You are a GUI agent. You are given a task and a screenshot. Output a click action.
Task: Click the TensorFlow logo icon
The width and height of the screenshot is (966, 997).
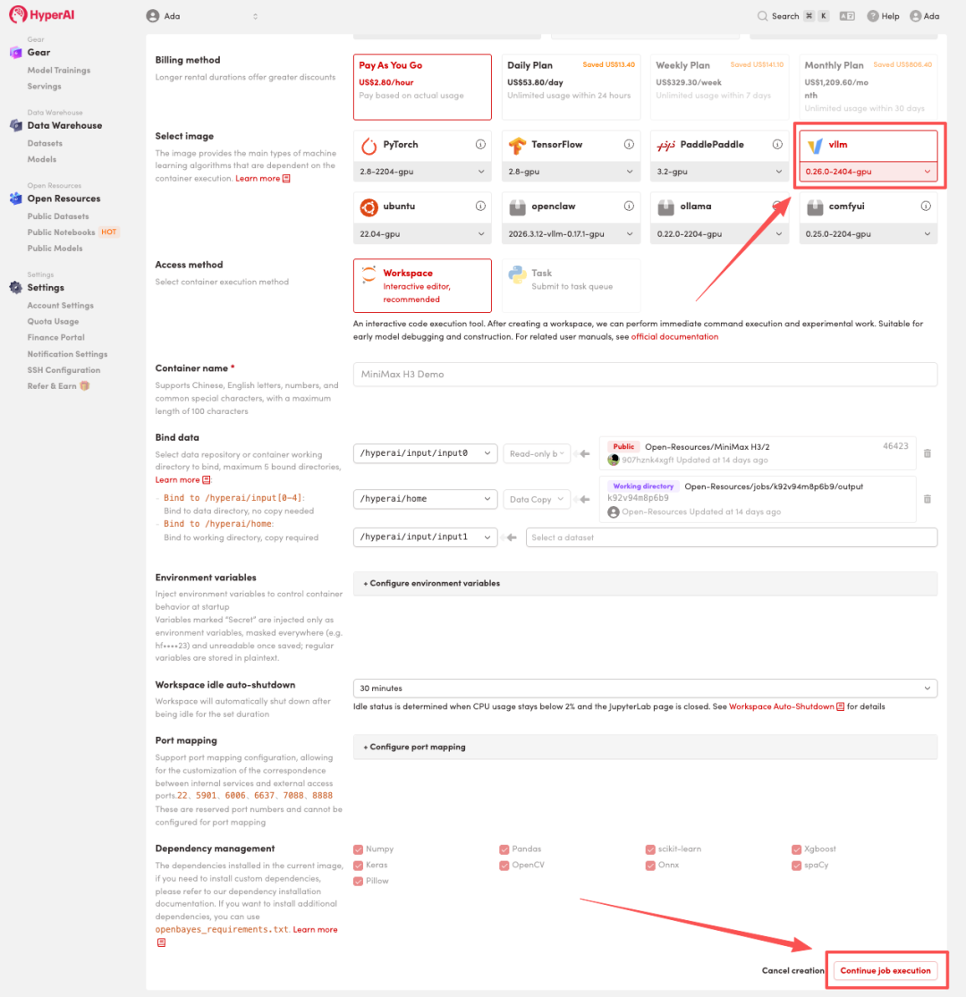click(517, 145)
